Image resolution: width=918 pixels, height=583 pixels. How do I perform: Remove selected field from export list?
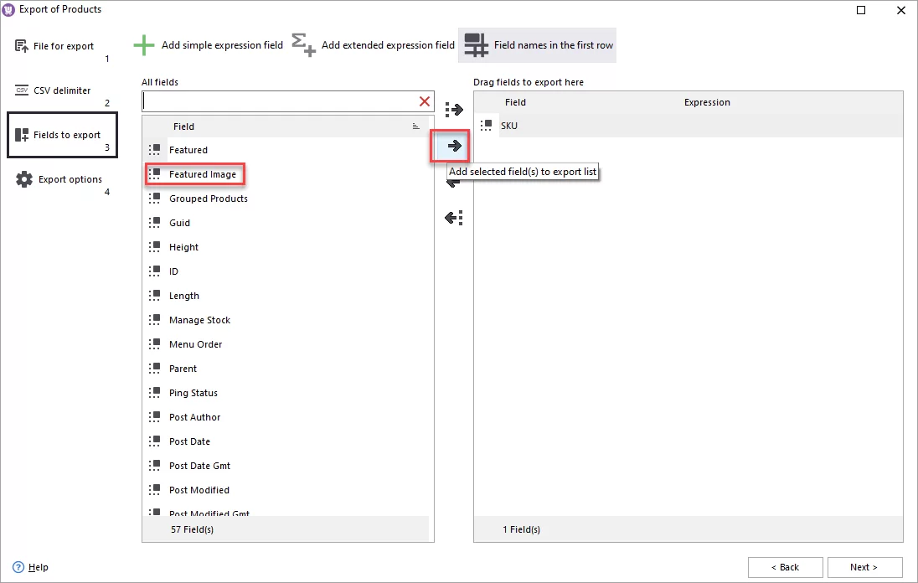[453, 182]
